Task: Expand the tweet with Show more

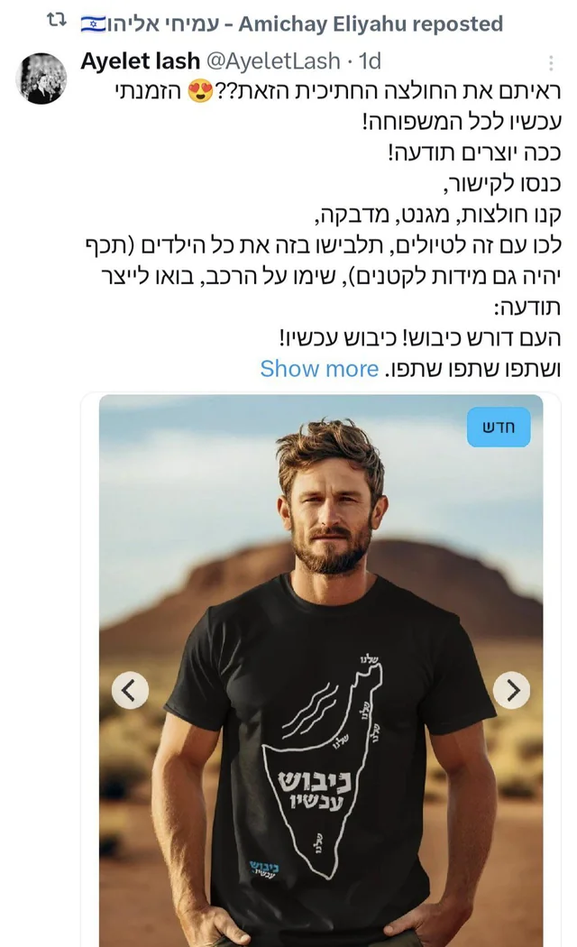Action: point(319,368)
